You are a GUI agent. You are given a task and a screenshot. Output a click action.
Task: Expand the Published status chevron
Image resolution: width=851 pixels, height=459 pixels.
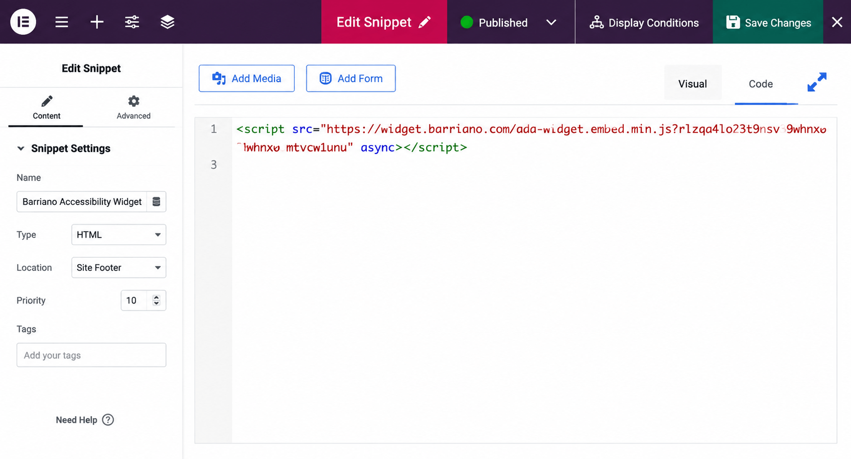pyautogui.click(x=551, y=22)
